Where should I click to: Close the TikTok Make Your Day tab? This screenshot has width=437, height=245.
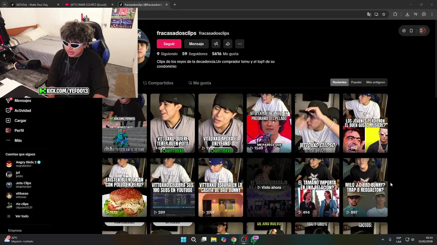(58, 5)
